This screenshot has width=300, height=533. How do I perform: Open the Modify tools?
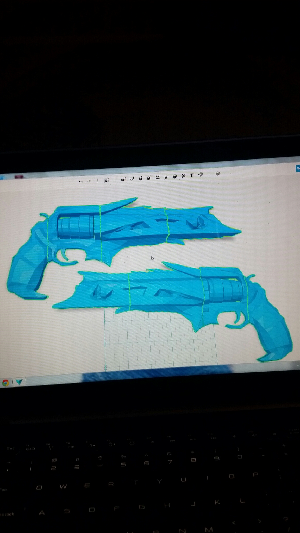tap(149, 178)
